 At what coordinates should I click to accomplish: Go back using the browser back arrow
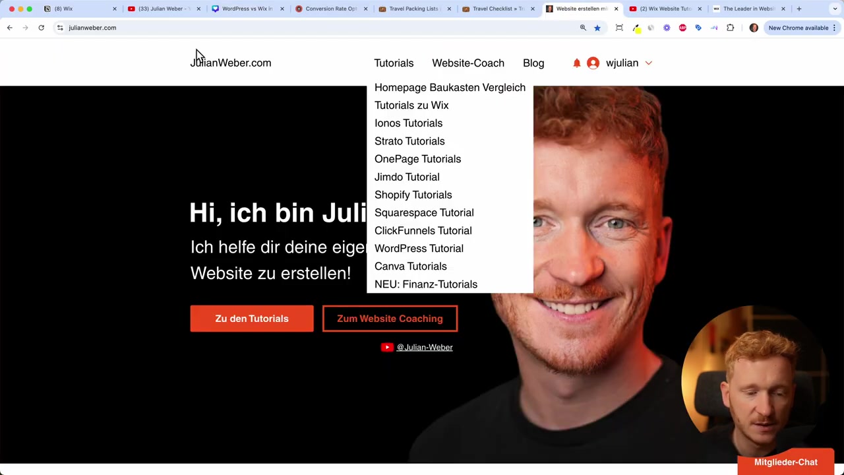pyautogui.click(x=9, y=28)
